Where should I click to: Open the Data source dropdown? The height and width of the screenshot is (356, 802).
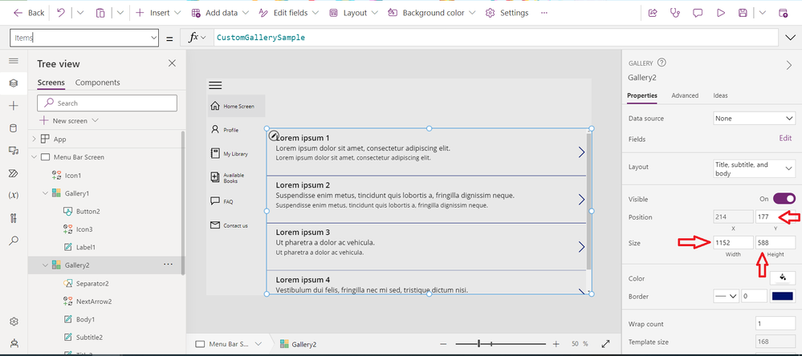point(754,119)
